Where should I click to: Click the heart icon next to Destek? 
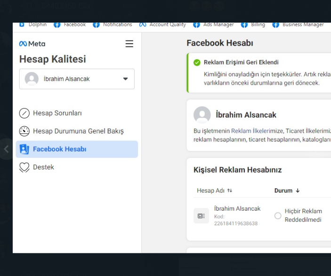point(24,167)
